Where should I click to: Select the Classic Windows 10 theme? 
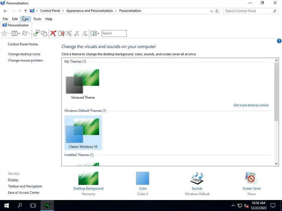click(83, 133)
